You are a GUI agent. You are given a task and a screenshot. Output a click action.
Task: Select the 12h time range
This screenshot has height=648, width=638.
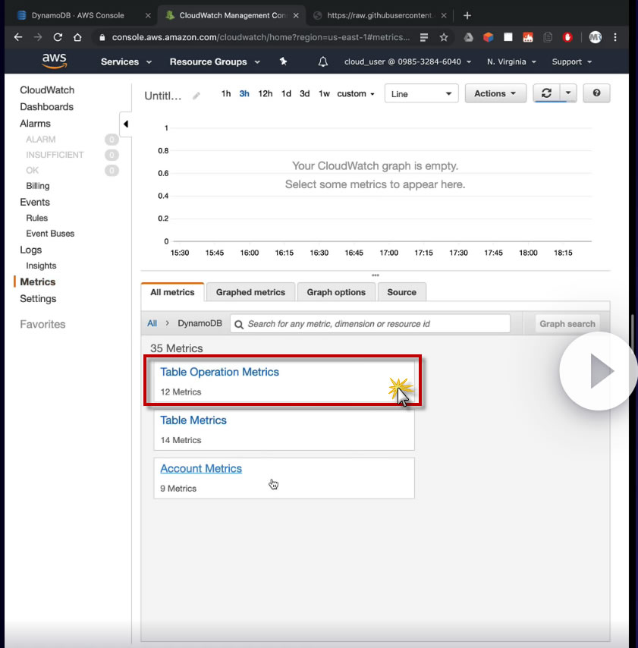click(266, 94)
